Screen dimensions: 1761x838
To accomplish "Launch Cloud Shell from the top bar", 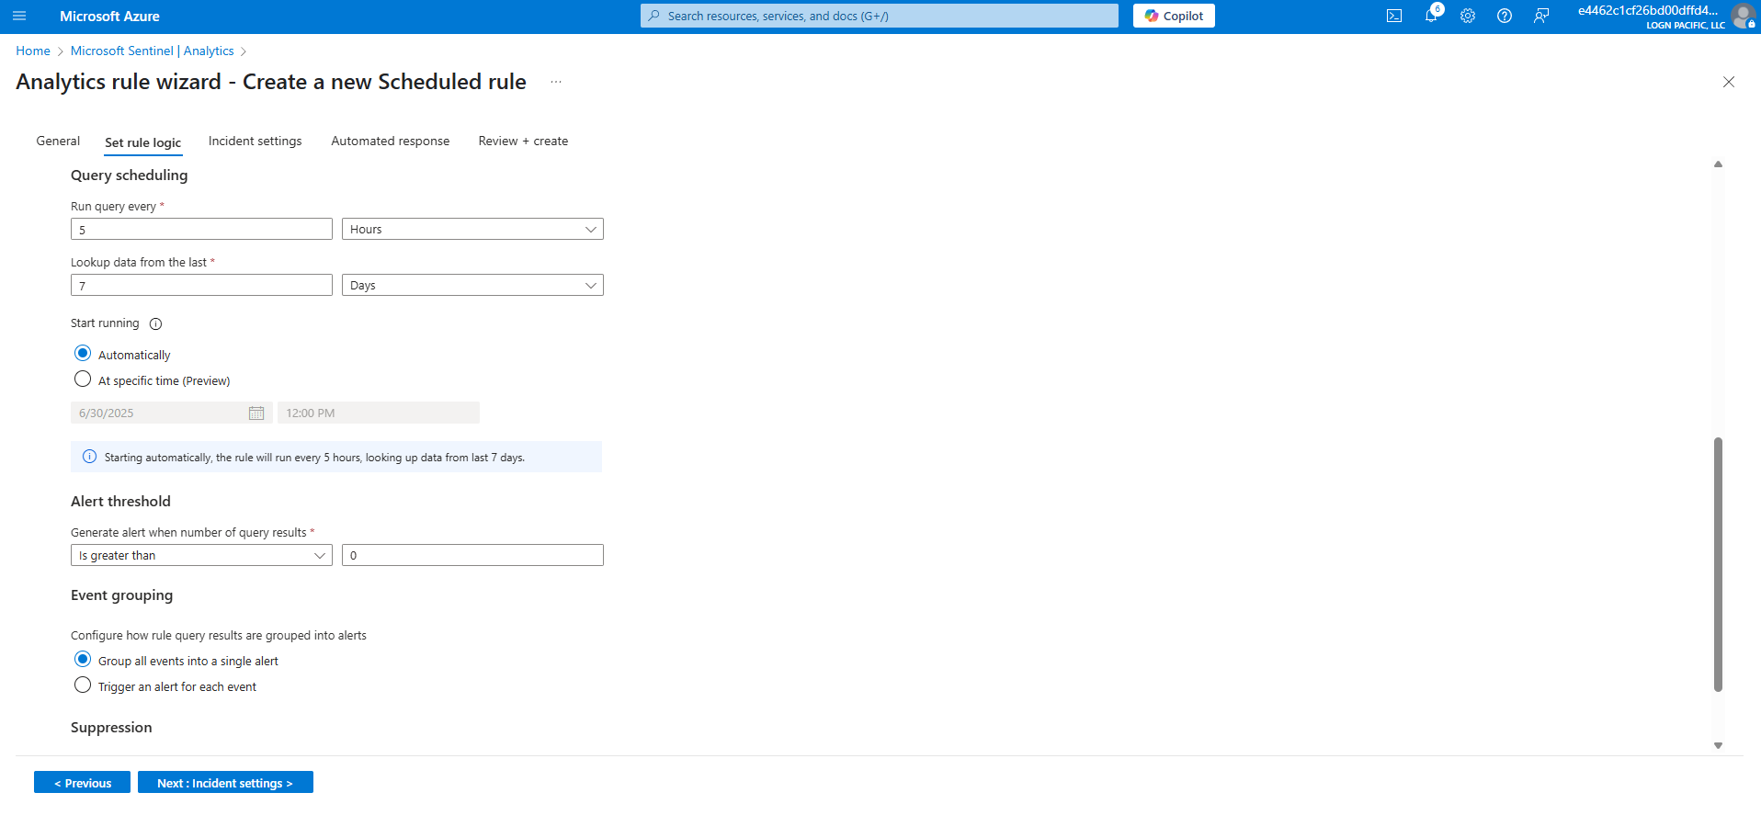I will pyautogui.click(x=1394, y=17).
